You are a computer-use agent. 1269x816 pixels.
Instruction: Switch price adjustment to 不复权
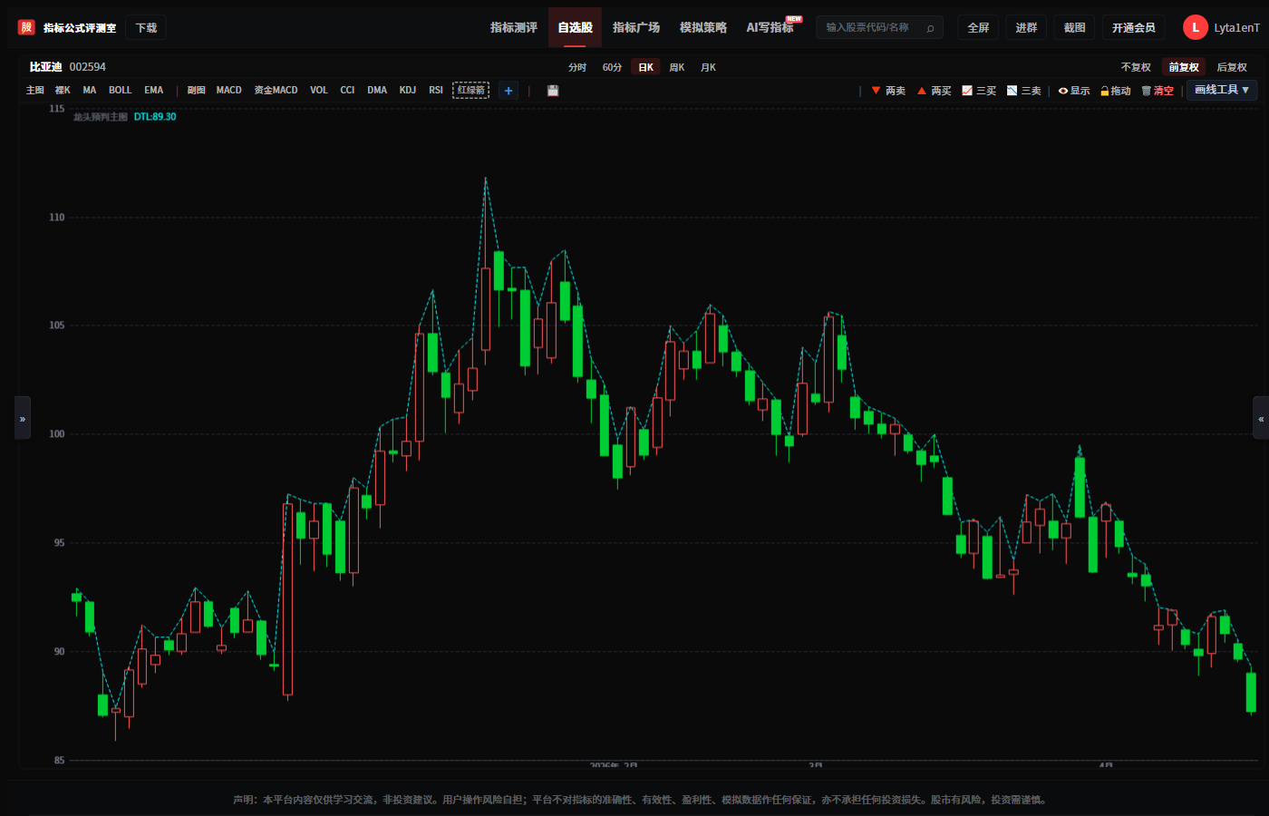tap(1136, 67)
